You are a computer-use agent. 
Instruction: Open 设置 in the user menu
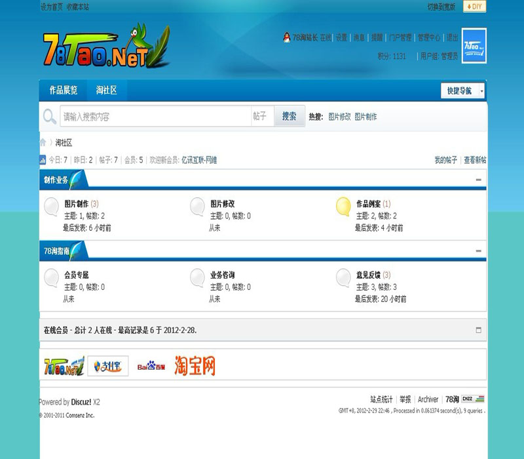341,37
